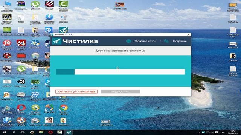Open the volume tray icon
241x135 pixels.
tap(212, 132)
